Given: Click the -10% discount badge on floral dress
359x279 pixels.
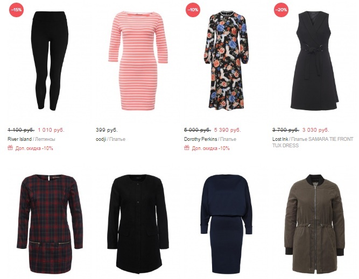Looking at the screenshot, I should [x=193, y=10].
